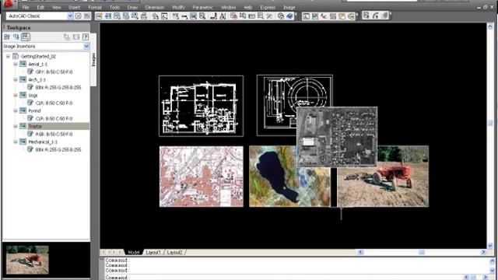Select the Pyrmd tree item
Screen dimensions: 498x280
click(x=34, y=110)
